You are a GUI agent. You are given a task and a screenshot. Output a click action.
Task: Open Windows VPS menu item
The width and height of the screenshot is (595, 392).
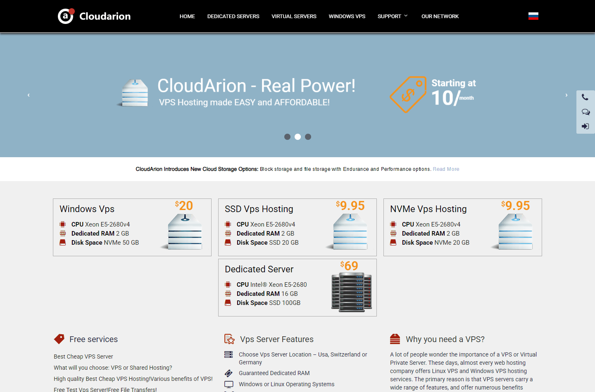pyautogui.click(x=347, y=17)
